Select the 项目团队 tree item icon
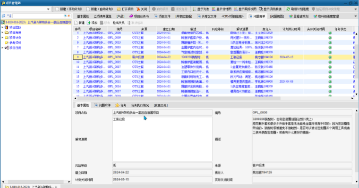 7,27
